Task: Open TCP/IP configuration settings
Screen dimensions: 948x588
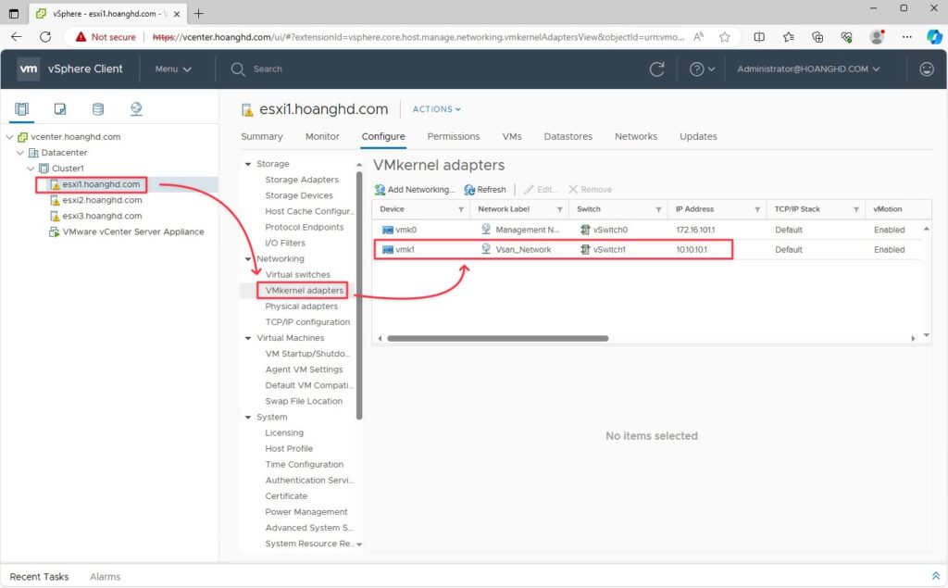Action: [x=307, y=322]
